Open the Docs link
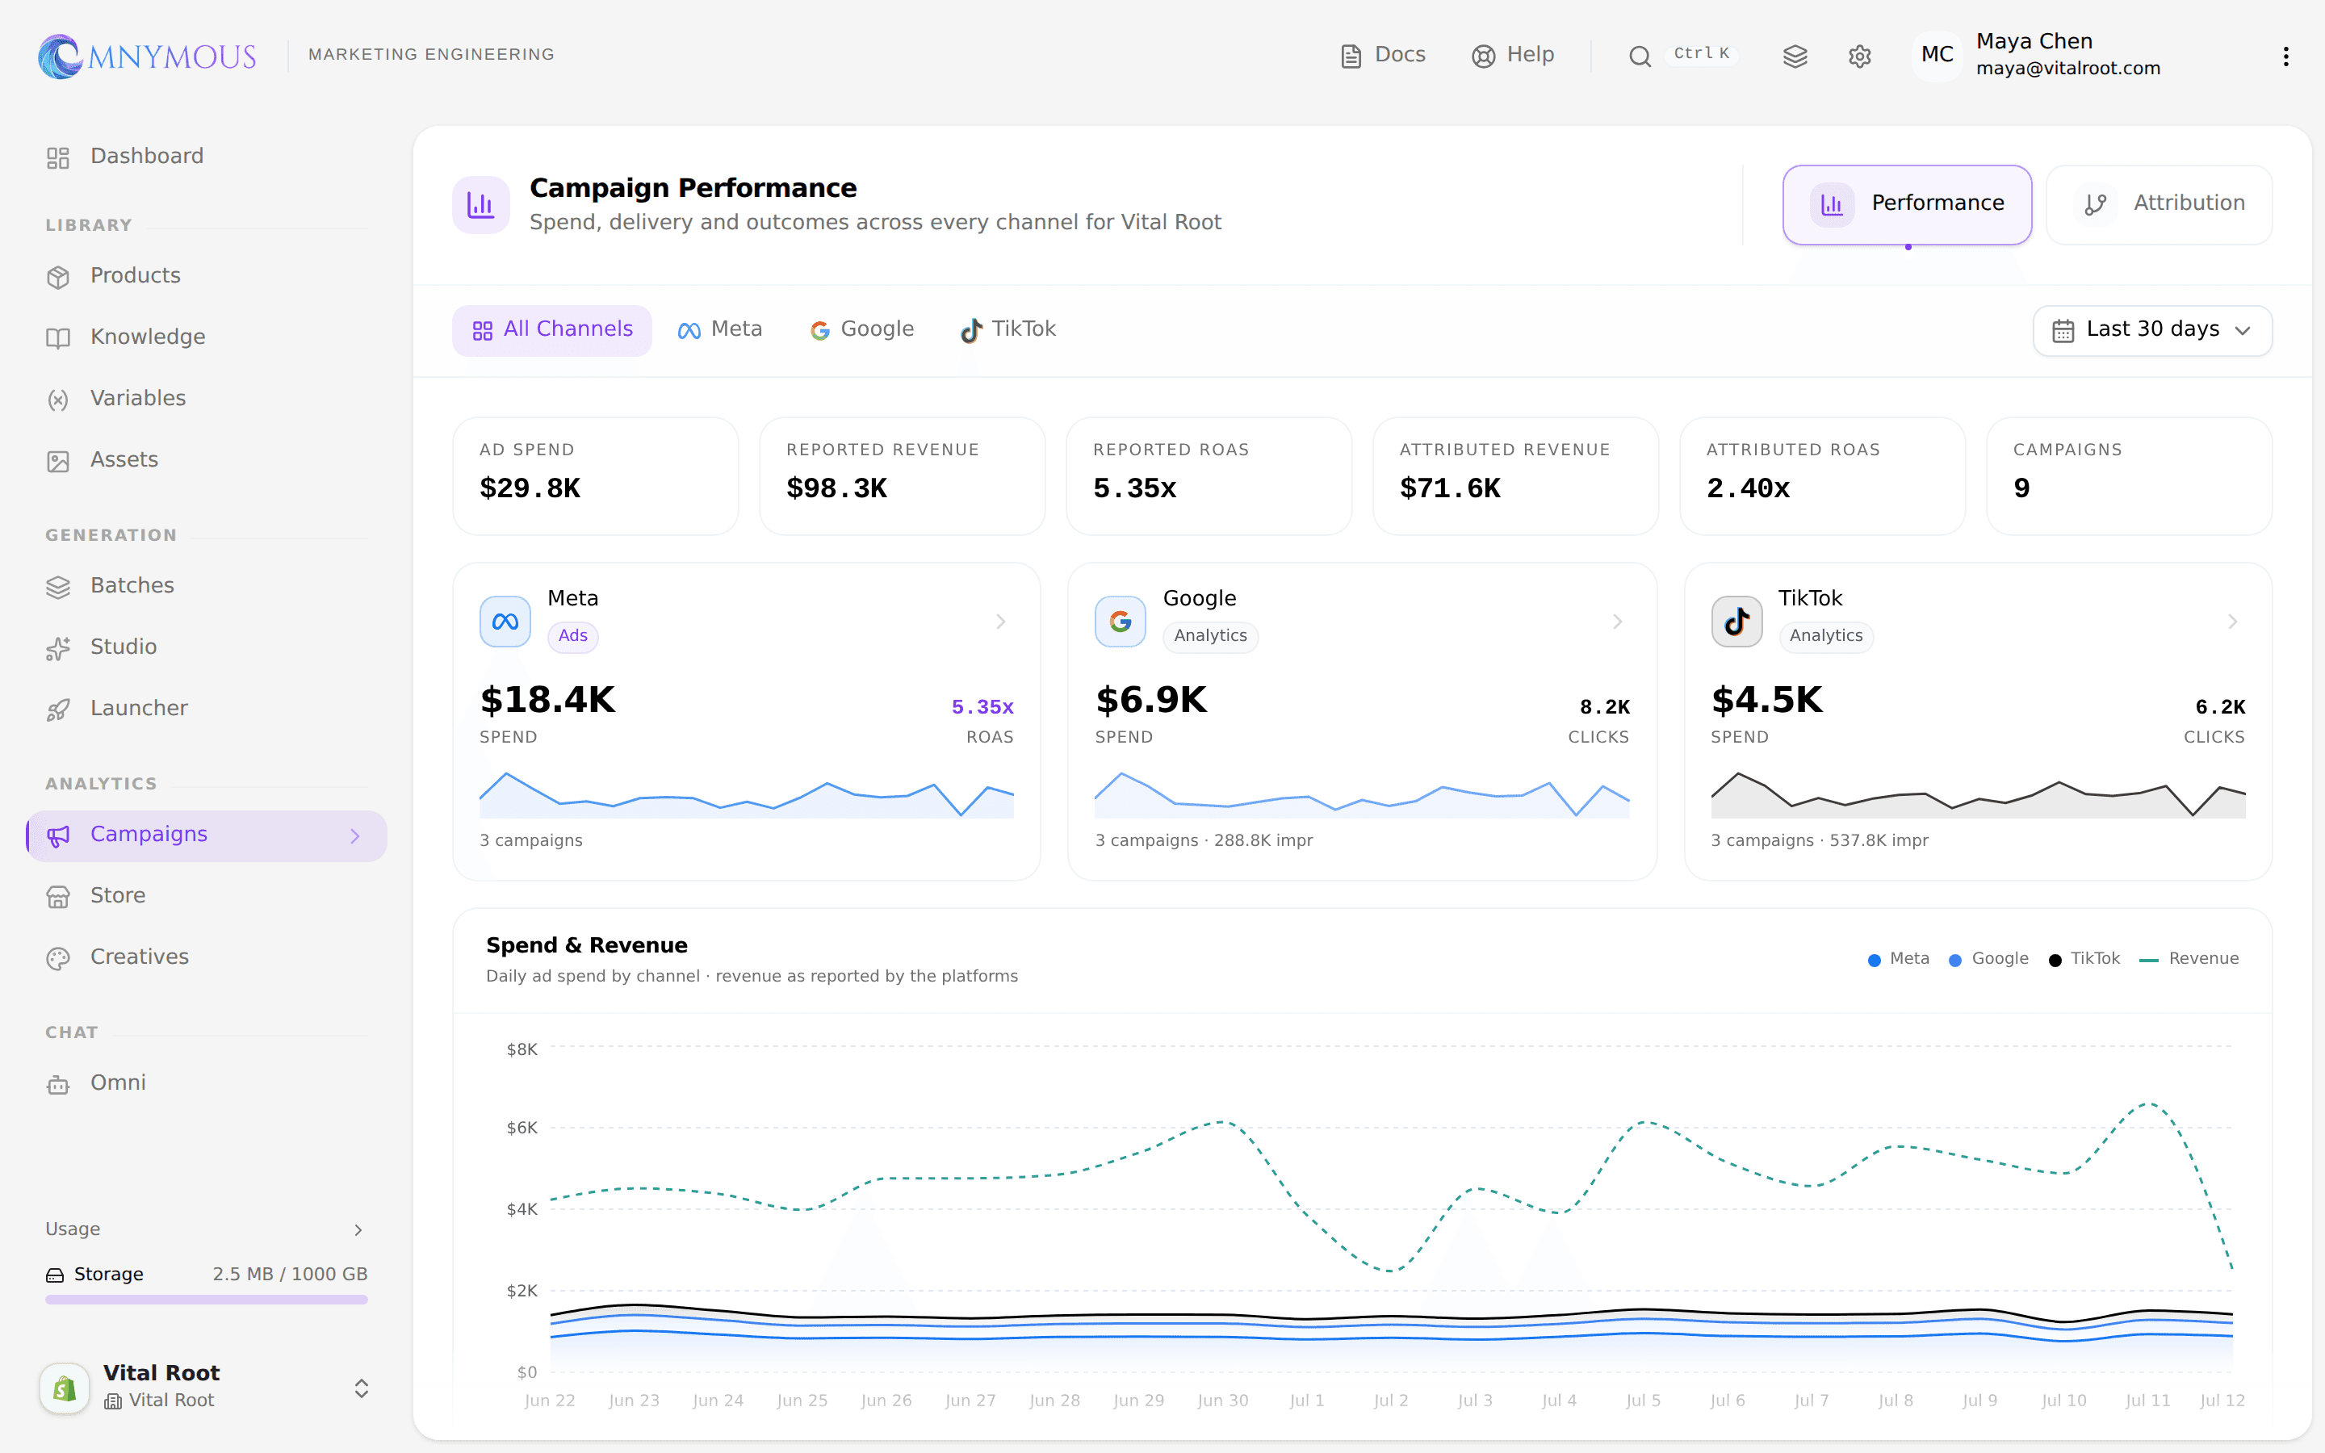 pyautogui.click(x=1383, y=55)
